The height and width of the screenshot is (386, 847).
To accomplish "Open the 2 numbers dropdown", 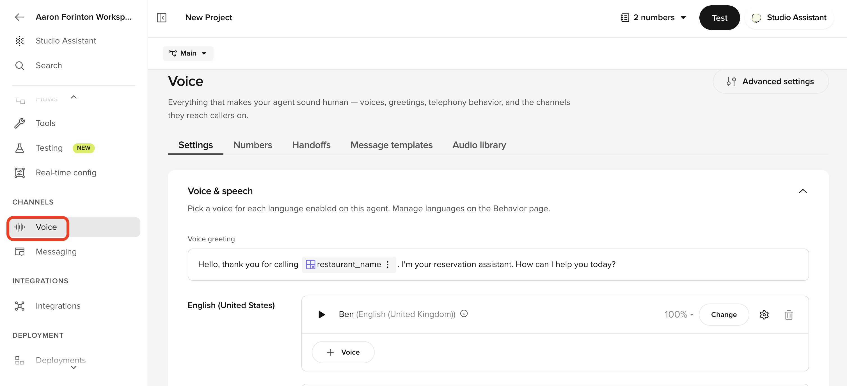I will [653, 17].
